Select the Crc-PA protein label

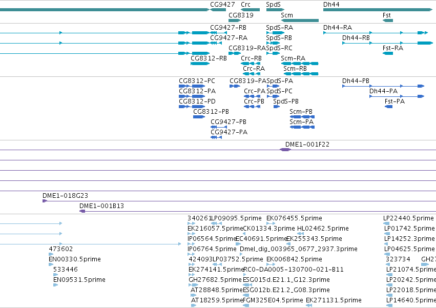coord(255,91)
